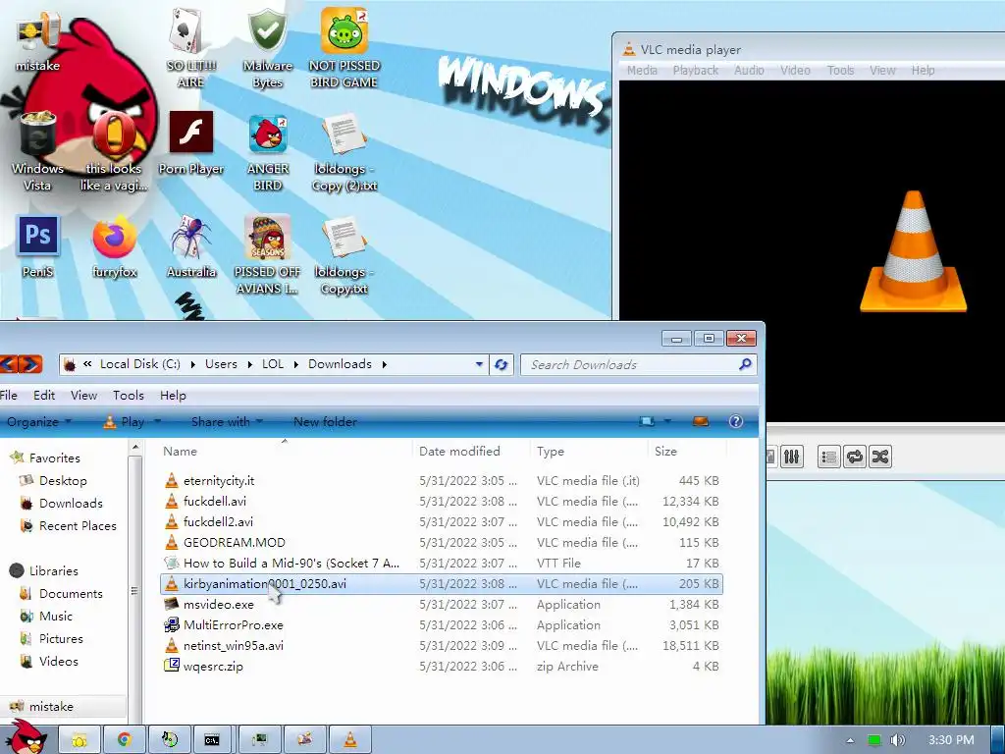Open the Media menu in VLC

tap(642, 70)
